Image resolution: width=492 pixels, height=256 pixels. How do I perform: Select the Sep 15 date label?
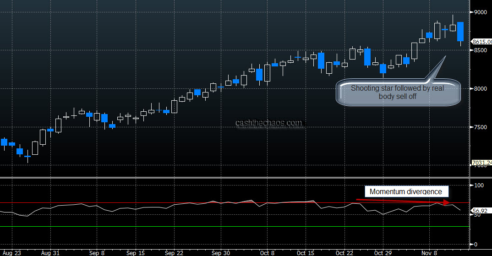pyautogui.click(x=136, y=253)
